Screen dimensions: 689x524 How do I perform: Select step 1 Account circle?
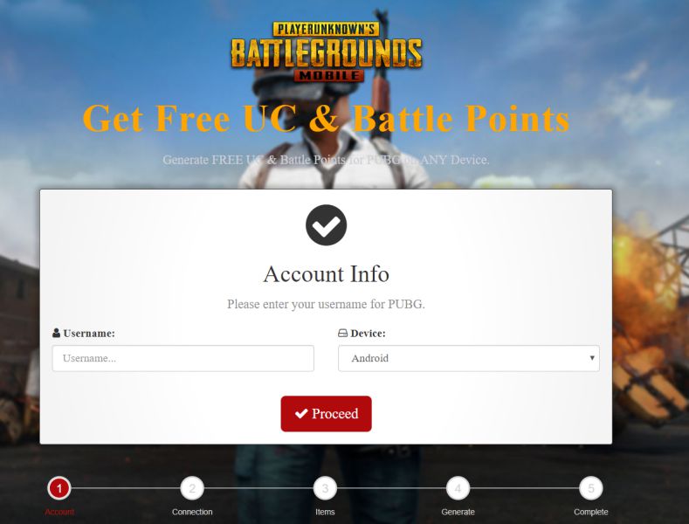point(59,488)
